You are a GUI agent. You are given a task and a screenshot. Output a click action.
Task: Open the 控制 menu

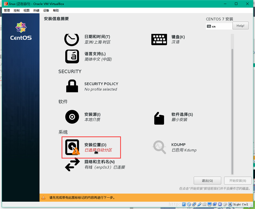coord(17,11)
